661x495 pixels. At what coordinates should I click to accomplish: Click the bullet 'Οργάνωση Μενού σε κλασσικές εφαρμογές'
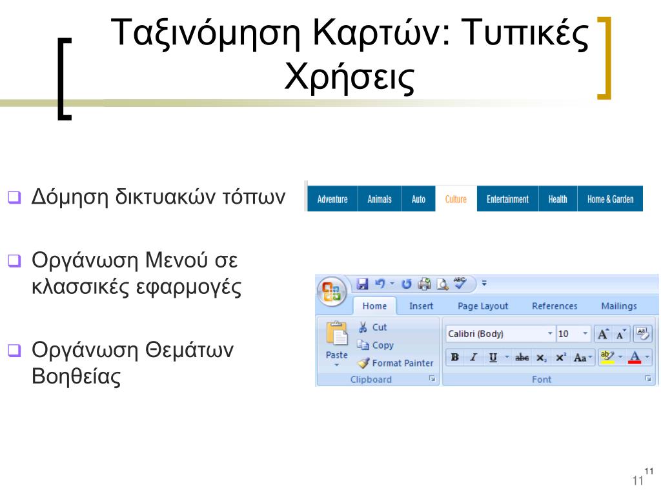click(137, 273)
